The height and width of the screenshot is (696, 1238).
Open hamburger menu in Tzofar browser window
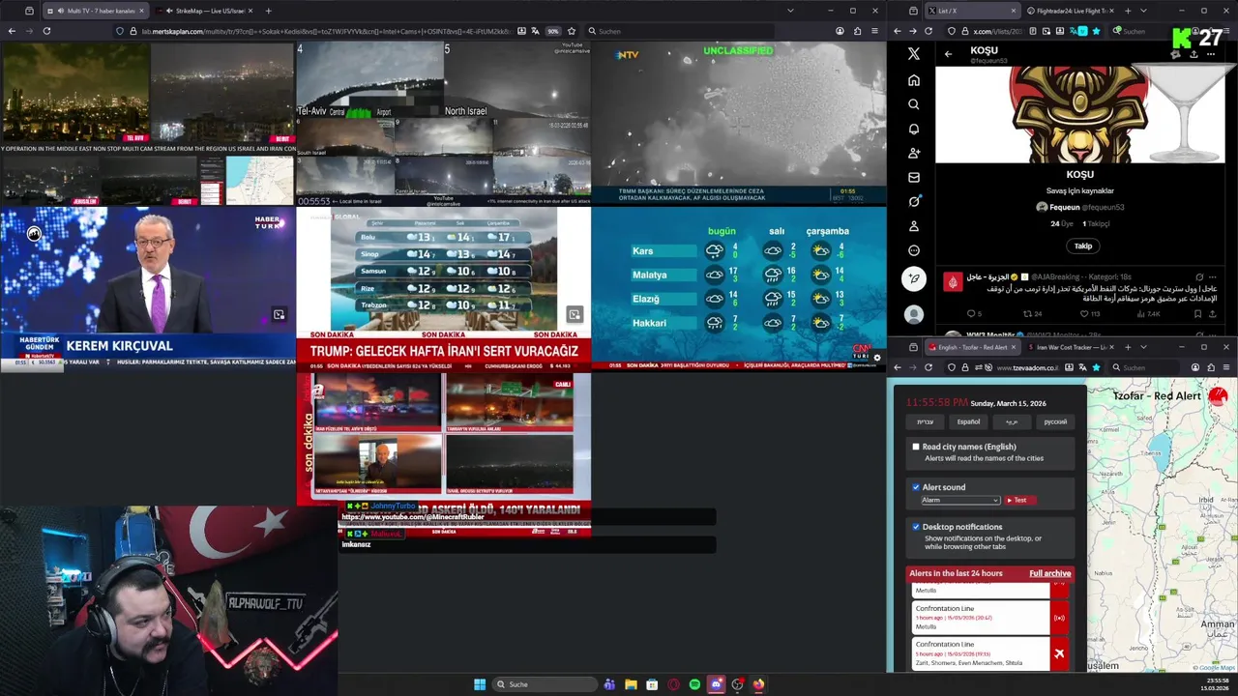[1226, 367]
